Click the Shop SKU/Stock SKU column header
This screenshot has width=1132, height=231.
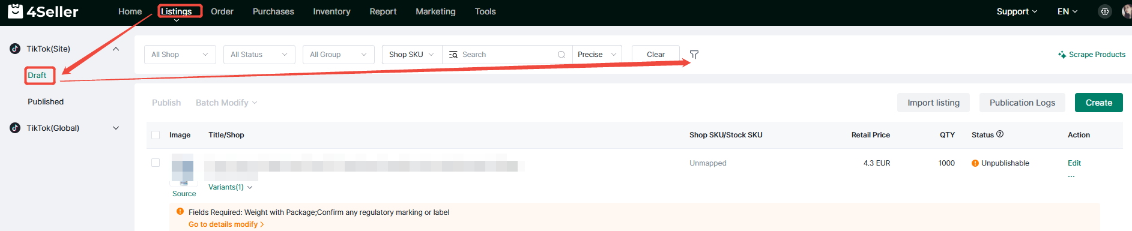726,135
